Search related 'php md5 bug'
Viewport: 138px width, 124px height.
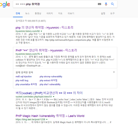tap(22, 81)
